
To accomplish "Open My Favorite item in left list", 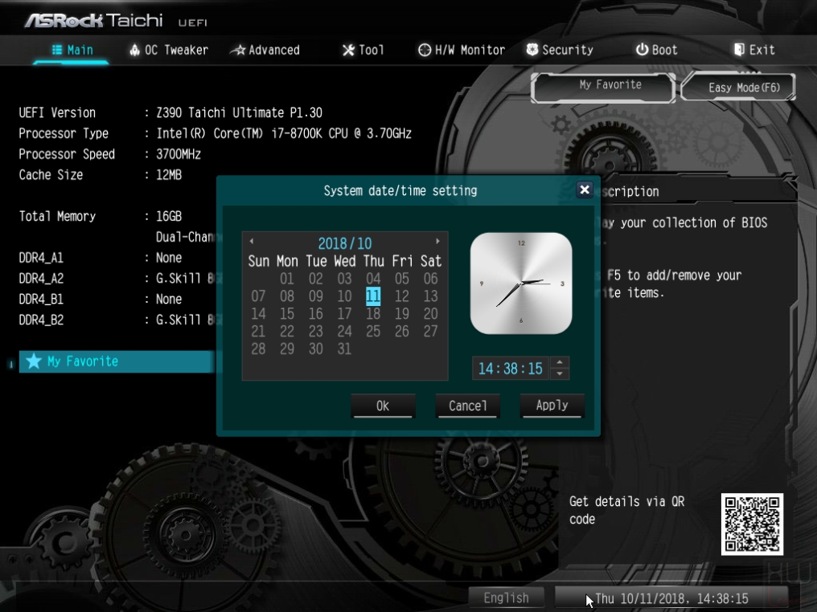I will pos(117,361).
